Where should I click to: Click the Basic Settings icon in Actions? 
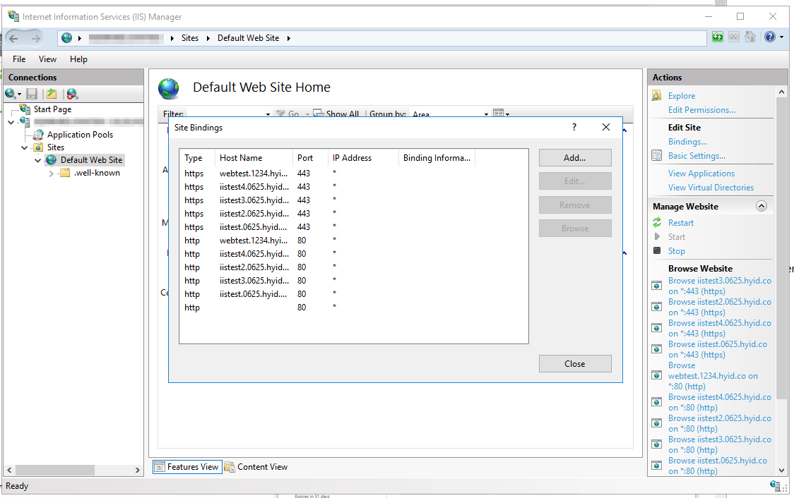click(x=657, y=156)
